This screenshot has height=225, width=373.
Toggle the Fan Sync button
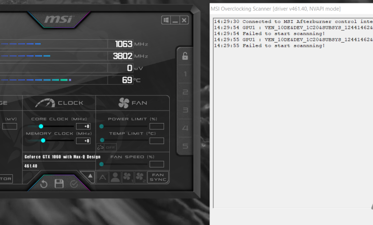click(158, 178)
